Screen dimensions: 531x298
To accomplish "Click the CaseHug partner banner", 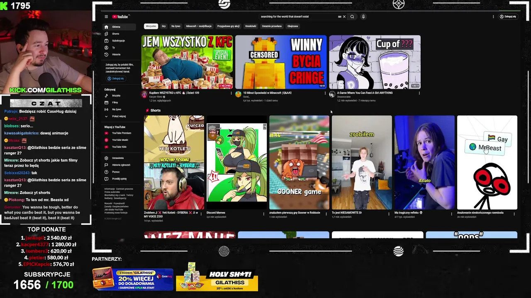I will click(x=133, y=279).
